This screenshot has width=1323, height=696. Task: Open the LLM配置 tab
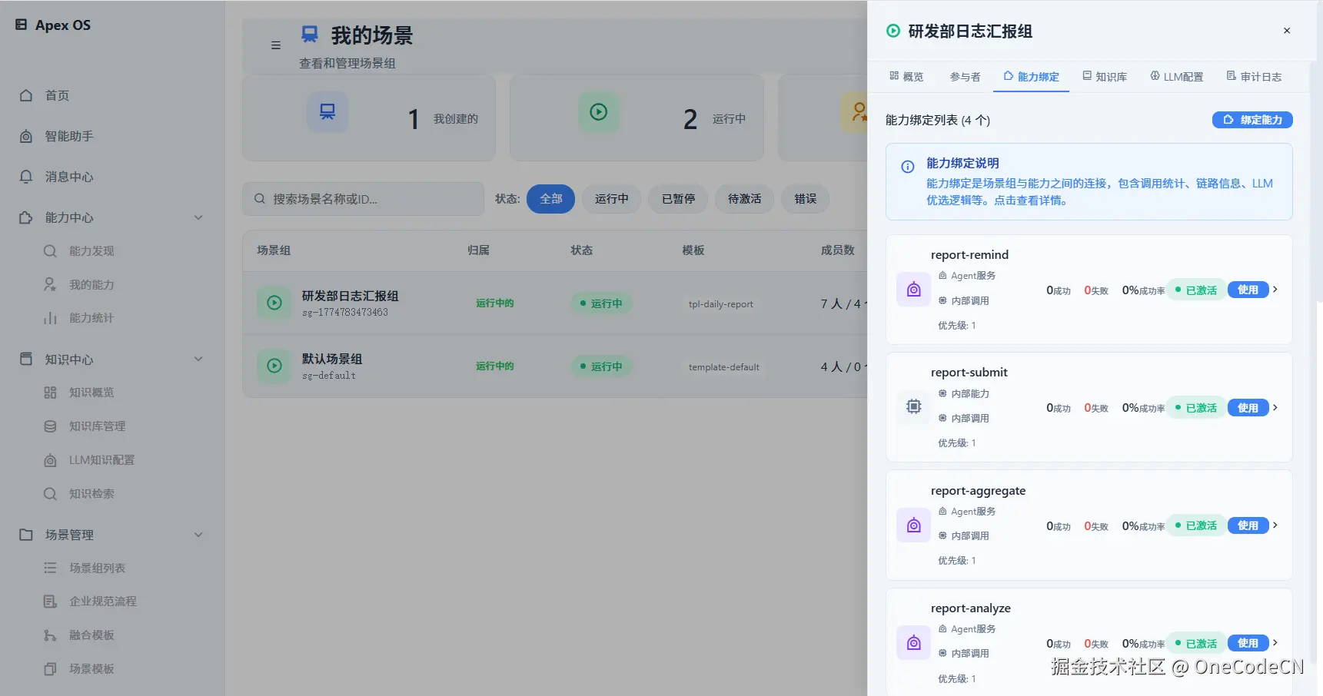coord(1176,76)
